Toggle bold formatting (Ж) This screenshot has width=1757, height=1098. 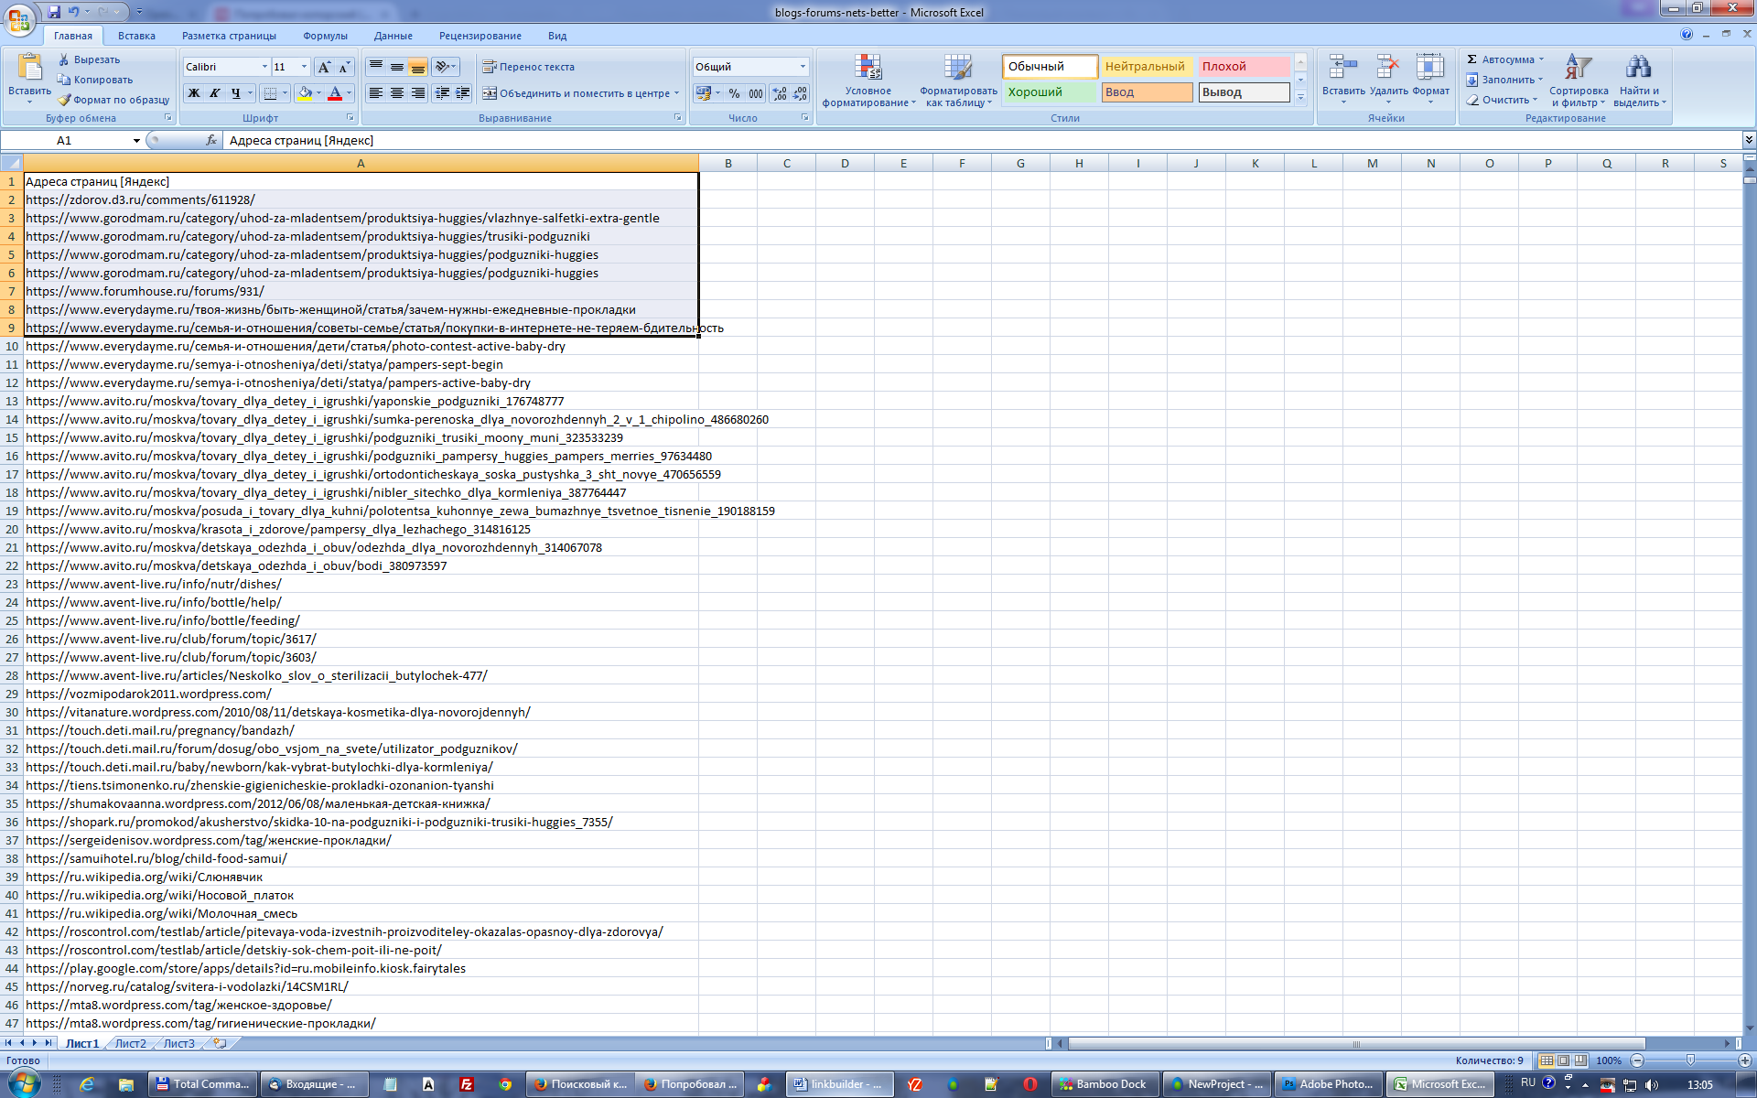pos(193,93)
